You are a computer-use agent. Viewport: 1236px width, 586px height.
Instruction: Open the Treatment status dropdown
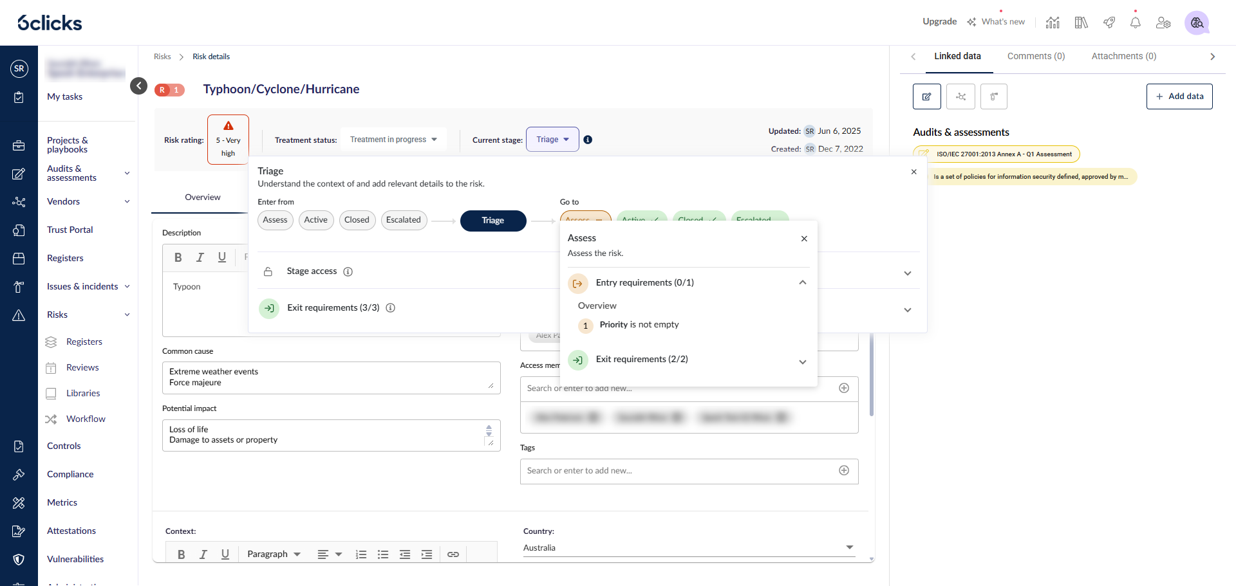click(393, 140)
